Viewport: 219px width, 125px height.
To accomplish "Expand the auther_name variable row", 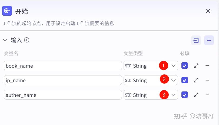I will click(196, 95).
